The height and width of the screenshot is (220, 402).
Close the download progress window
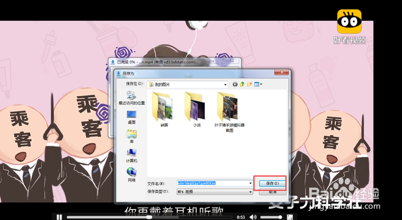(232, 61)
